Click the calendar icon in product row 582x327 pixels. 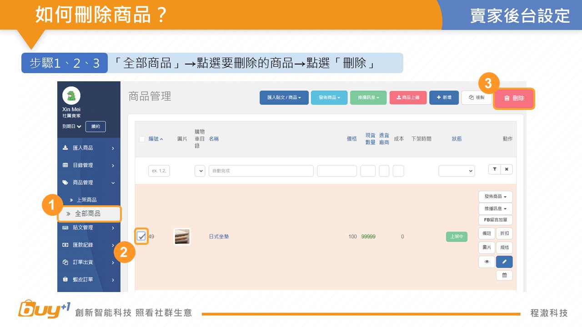504,275
